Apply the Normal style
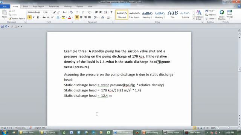 coord(122,15)
